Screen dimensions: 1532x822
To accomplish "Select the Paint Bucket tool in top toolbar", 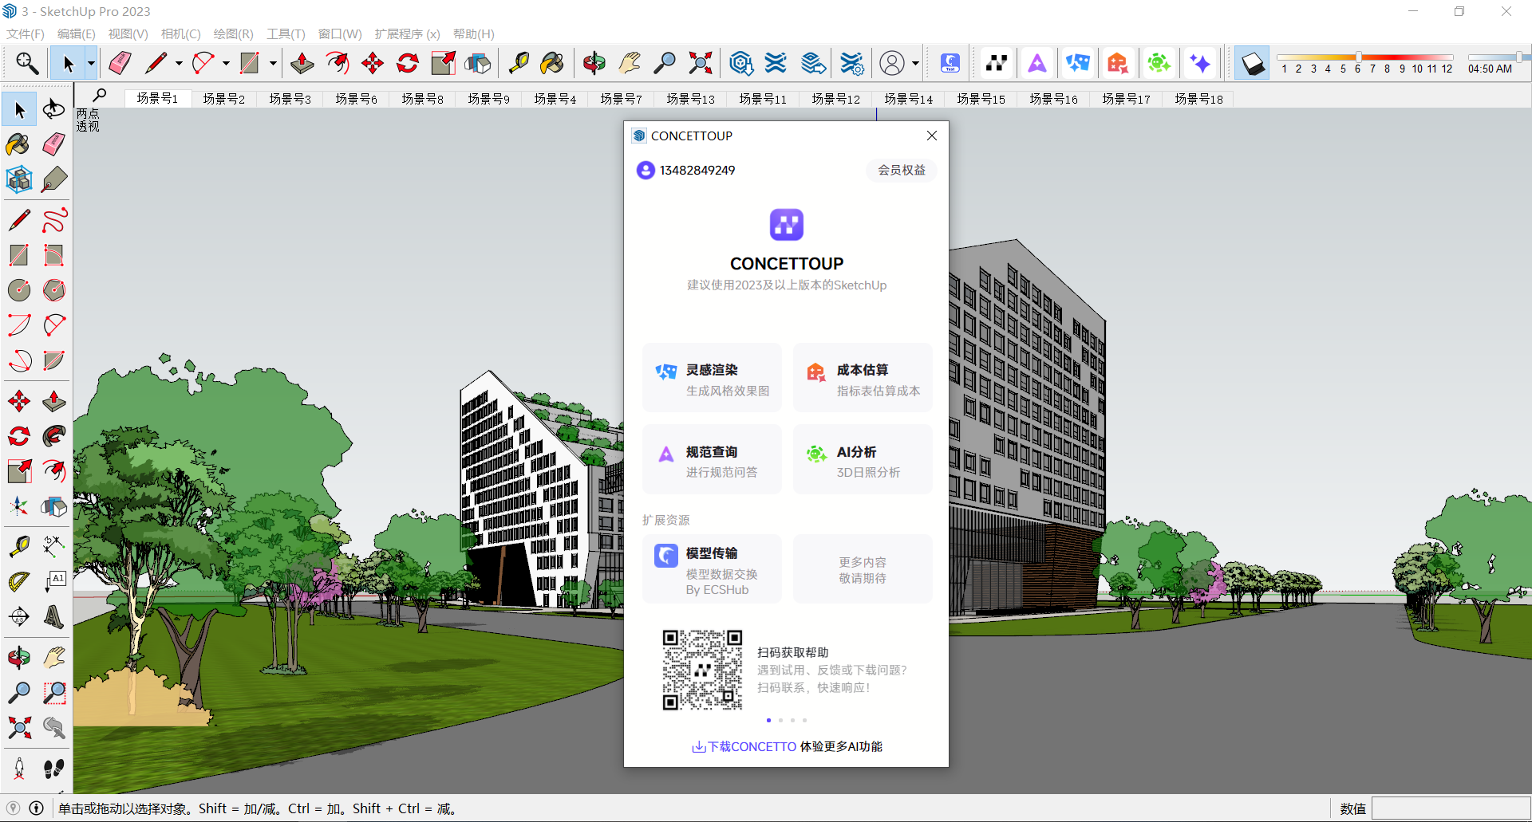I will [x=551, y=63].
